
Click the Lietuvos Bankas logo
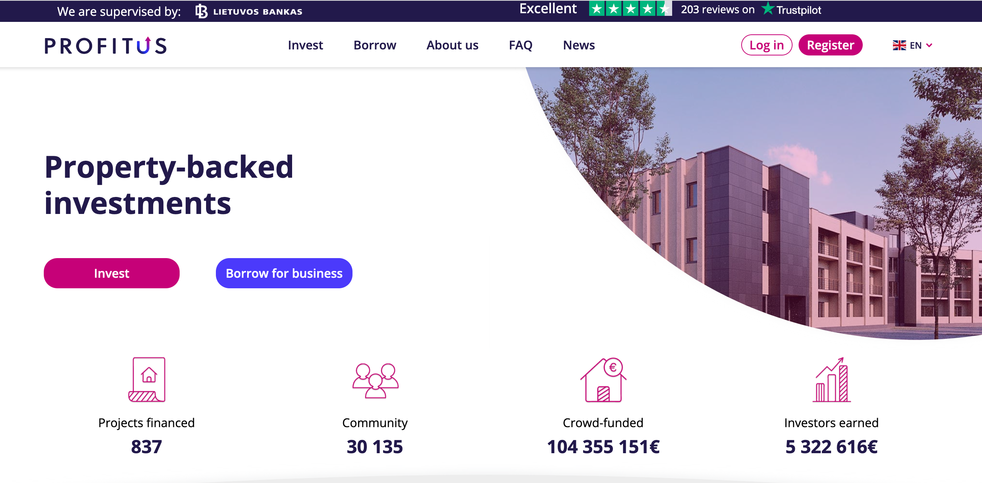click(x=249, y=11)
